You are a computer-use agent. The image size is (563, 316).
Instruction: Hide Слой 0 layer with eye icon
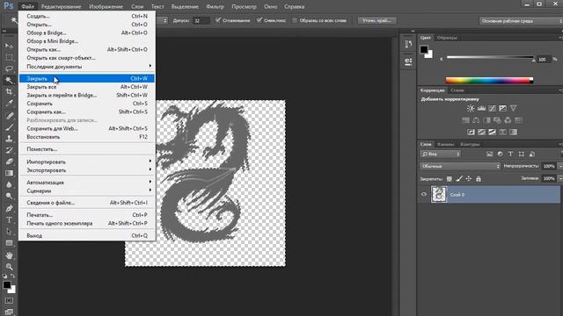[424, 195]
